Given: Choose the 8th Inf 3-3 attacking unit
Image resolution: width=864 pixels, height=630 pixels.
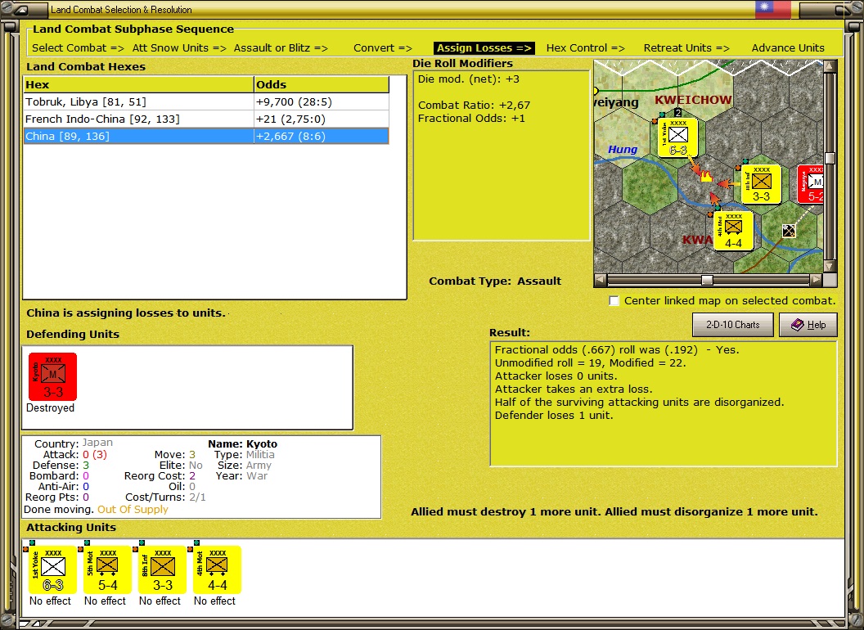Looking at the screenshot, I should click(x=163, y=569).
